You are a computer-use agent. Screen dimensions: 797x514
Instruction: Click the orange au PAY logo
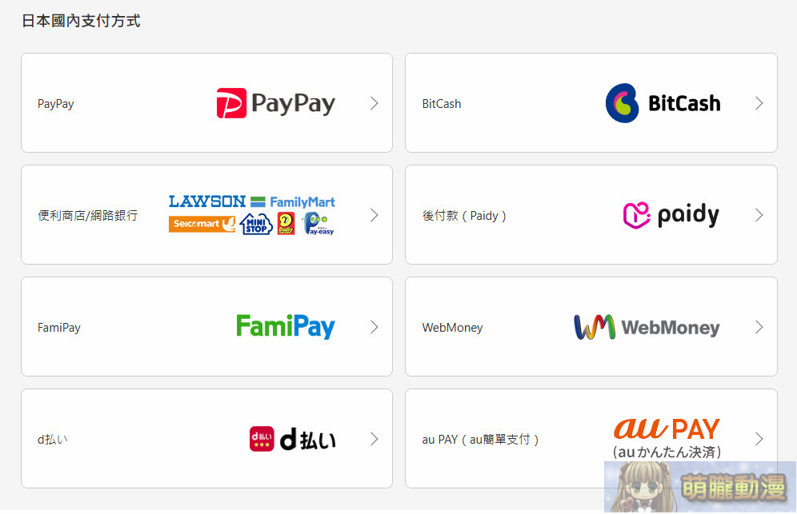click(667, 428)
